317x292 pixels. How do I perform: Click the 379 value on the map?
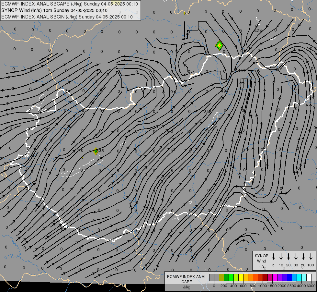click(207, 111)
